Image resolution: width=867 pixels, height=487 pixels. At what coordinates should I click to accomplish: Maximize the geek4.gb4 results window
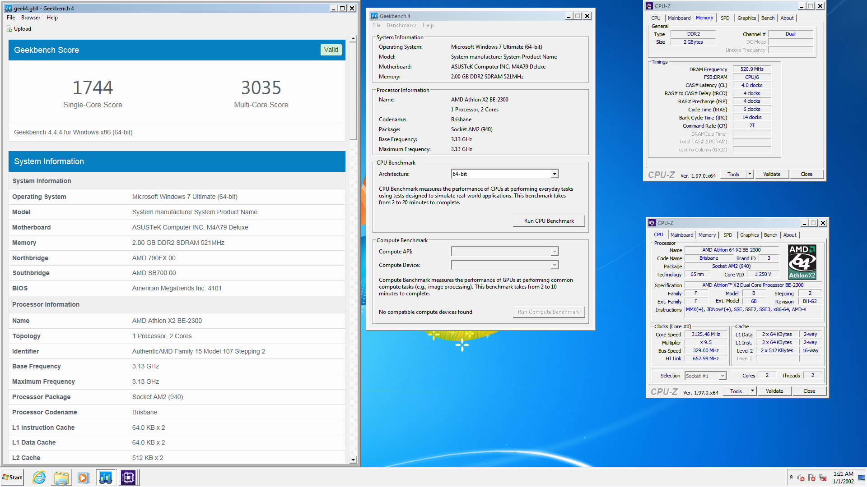(x=342, y=8)
